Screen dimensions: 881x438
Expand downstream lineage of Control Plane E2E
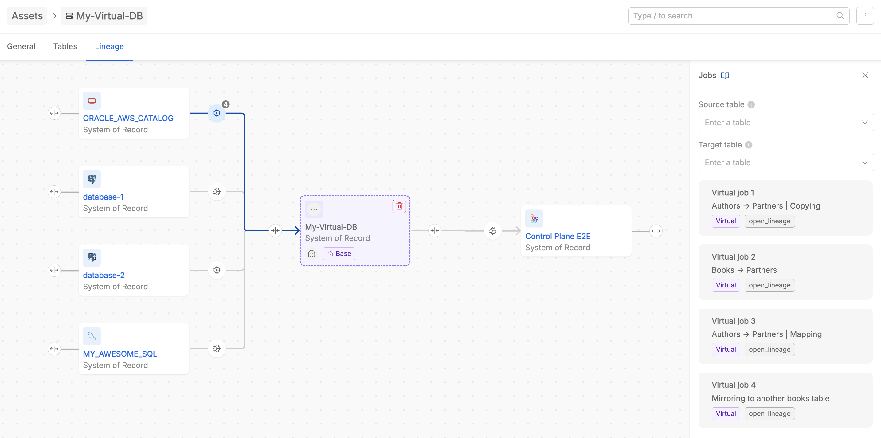656,231
